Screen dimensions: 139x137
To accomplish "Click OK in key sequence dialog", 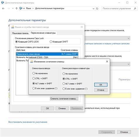I will click(101, 85).
